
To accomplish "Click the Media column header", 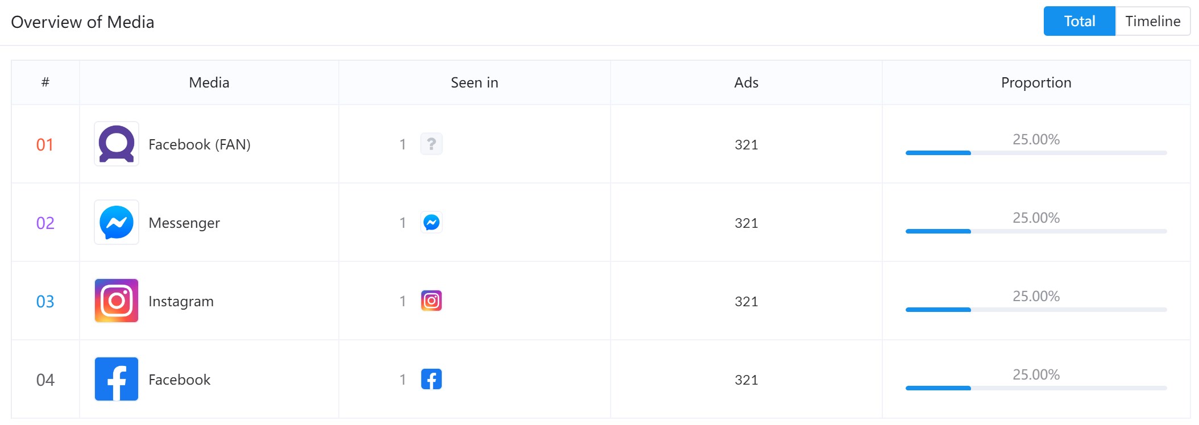I will tap(209, 82).
